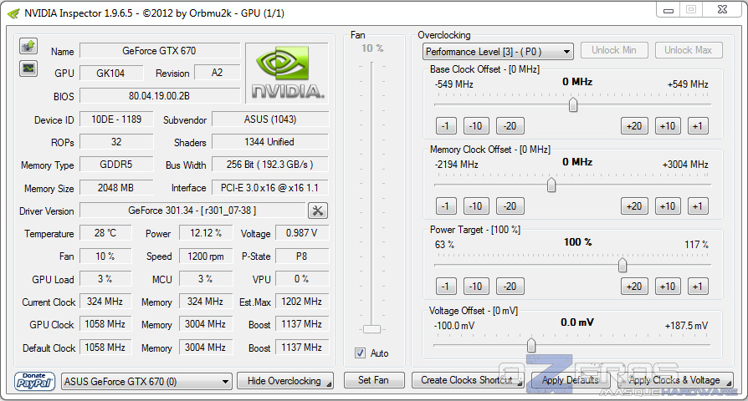Image resolution: width=748 pixels, height=401 pixels.
Task: Click -10 under Power Target
Action: (x=476, y=287)
